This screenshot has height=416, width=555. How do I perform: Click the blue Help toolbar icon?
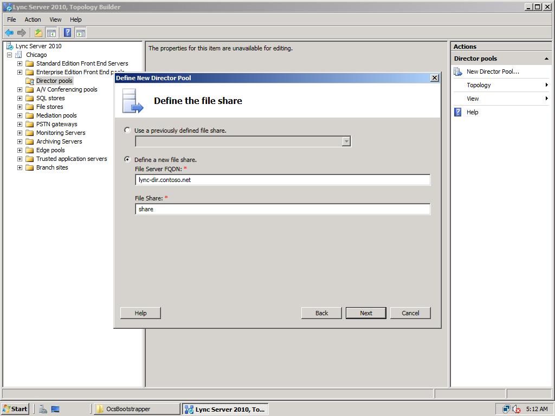pos(67,33)
